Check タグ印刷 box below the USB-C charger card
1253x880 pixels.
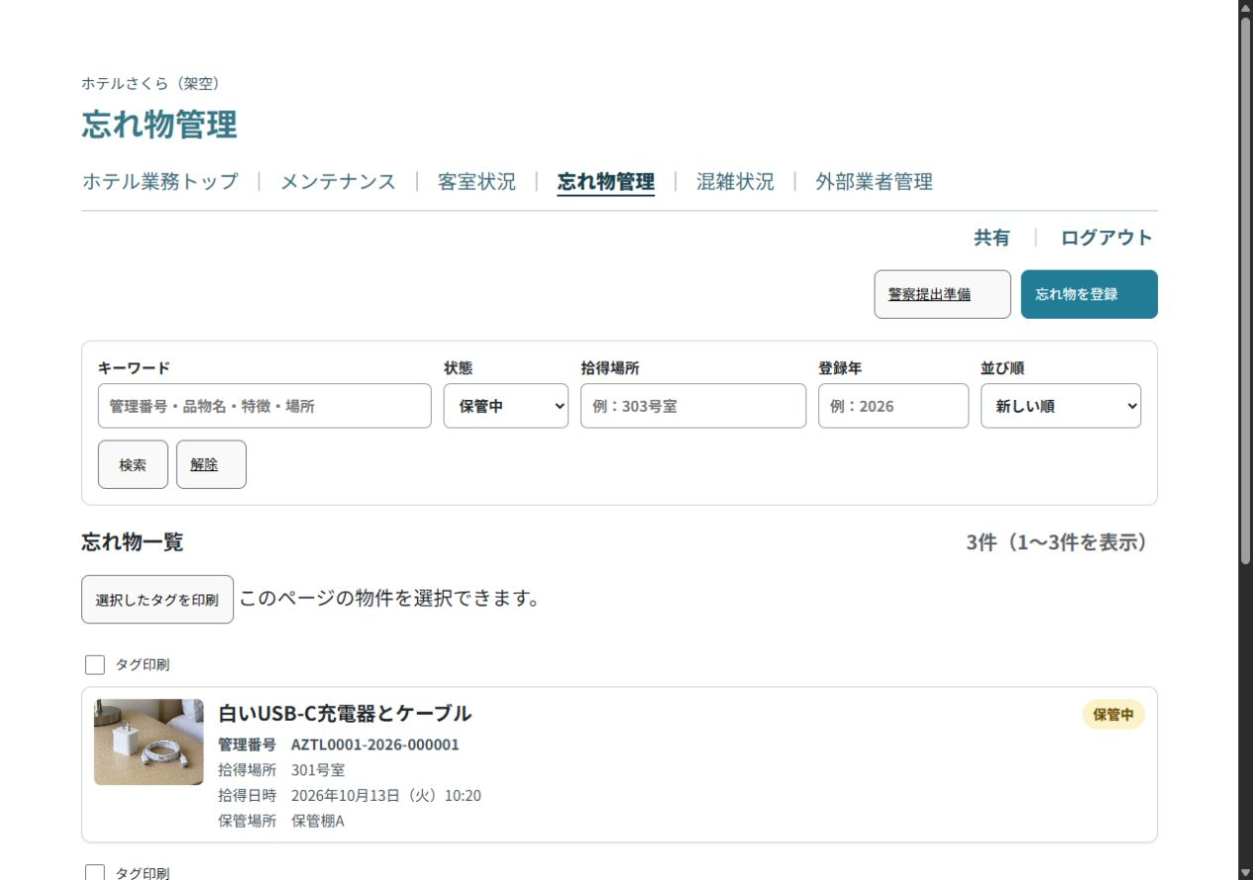(x=95, y=873)
